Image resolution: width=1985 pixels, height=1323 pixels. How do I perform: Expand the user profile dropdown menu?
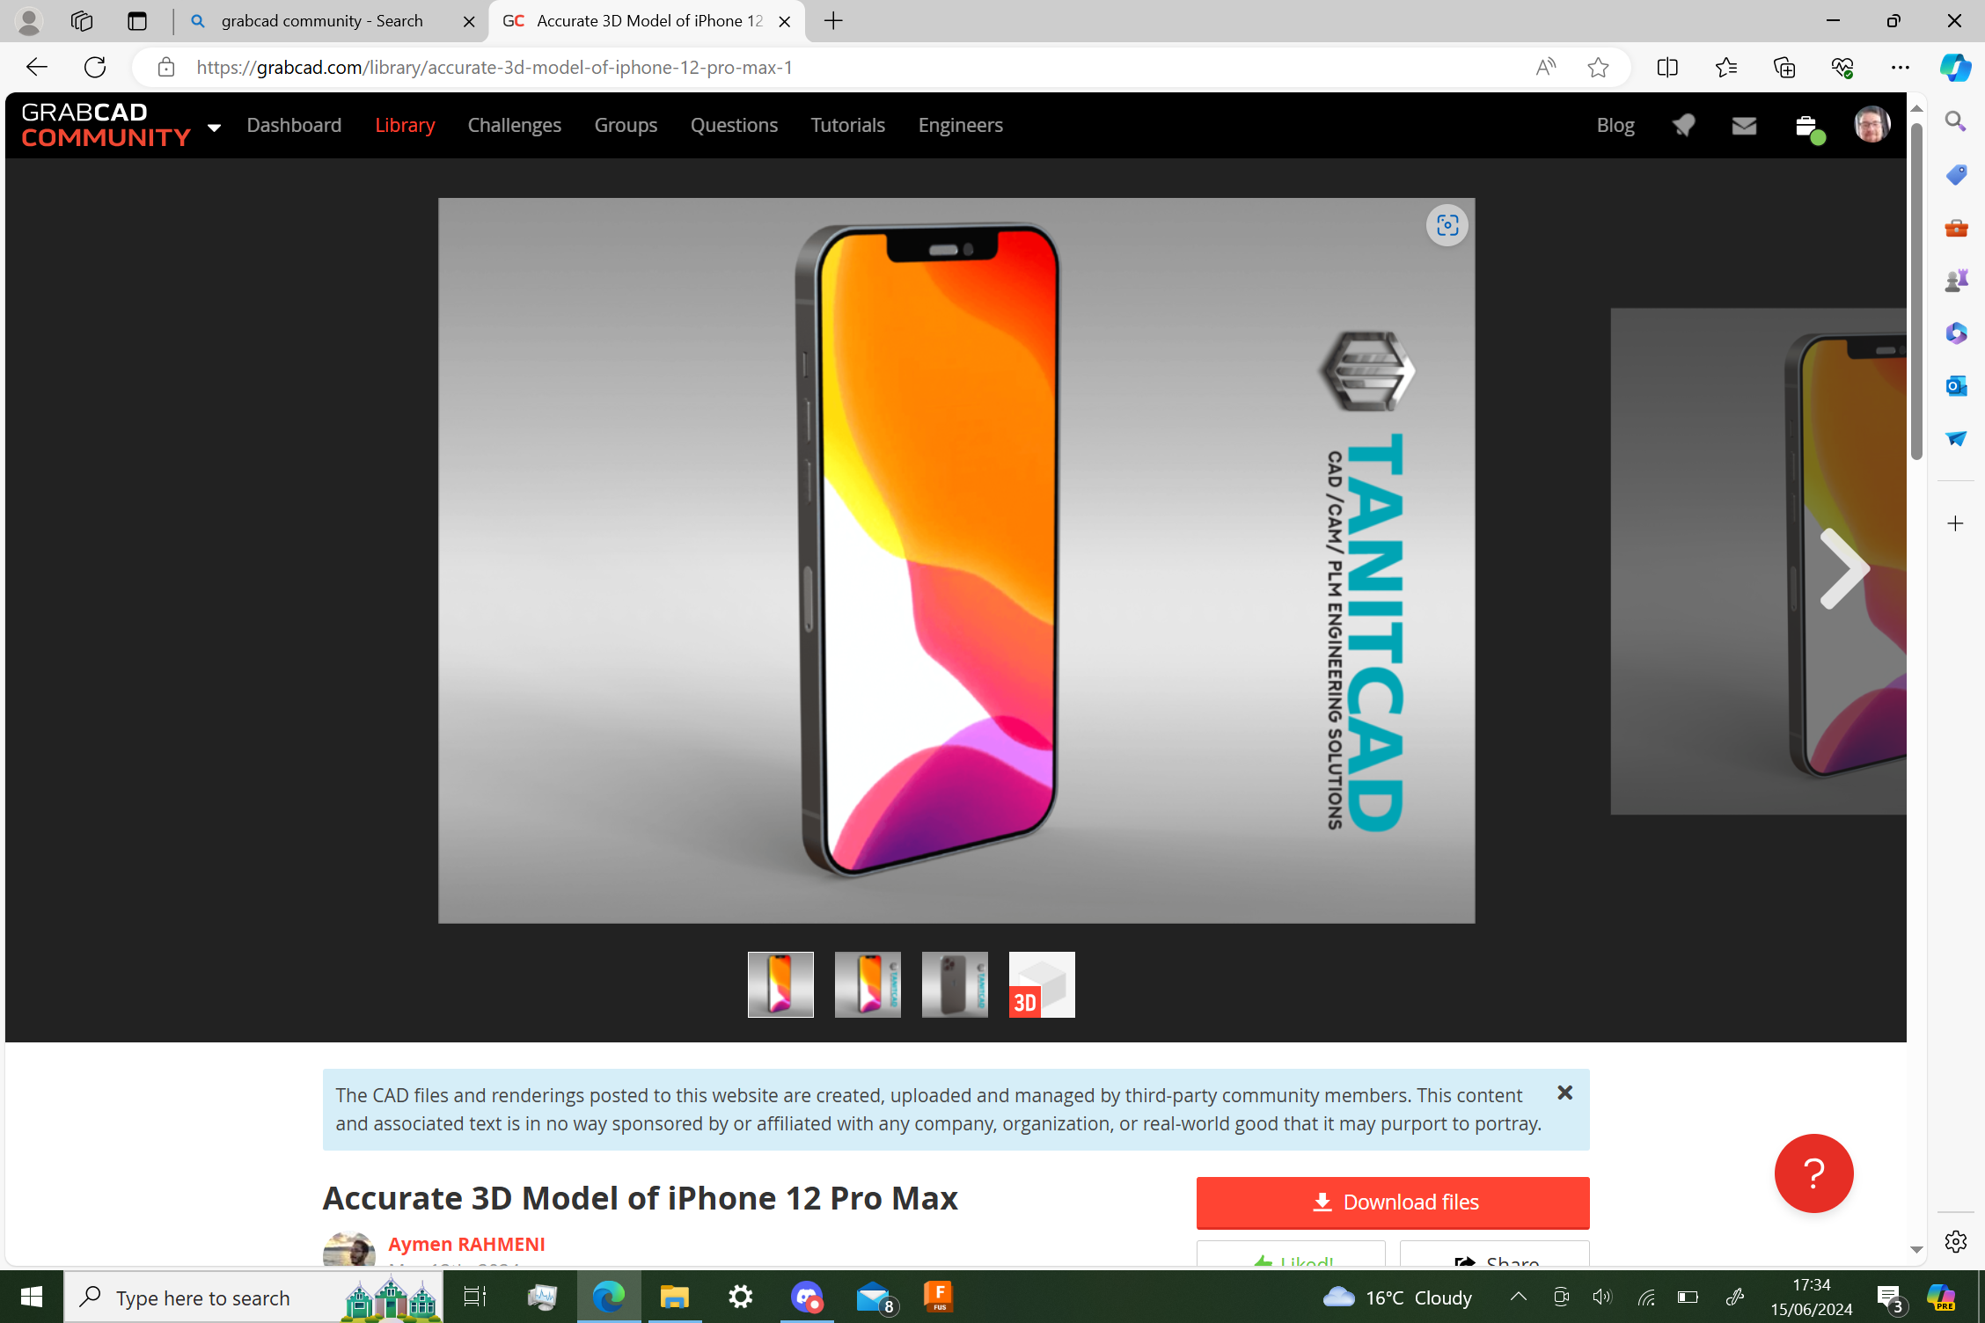pyautogui.click(x=1871, y=124)
